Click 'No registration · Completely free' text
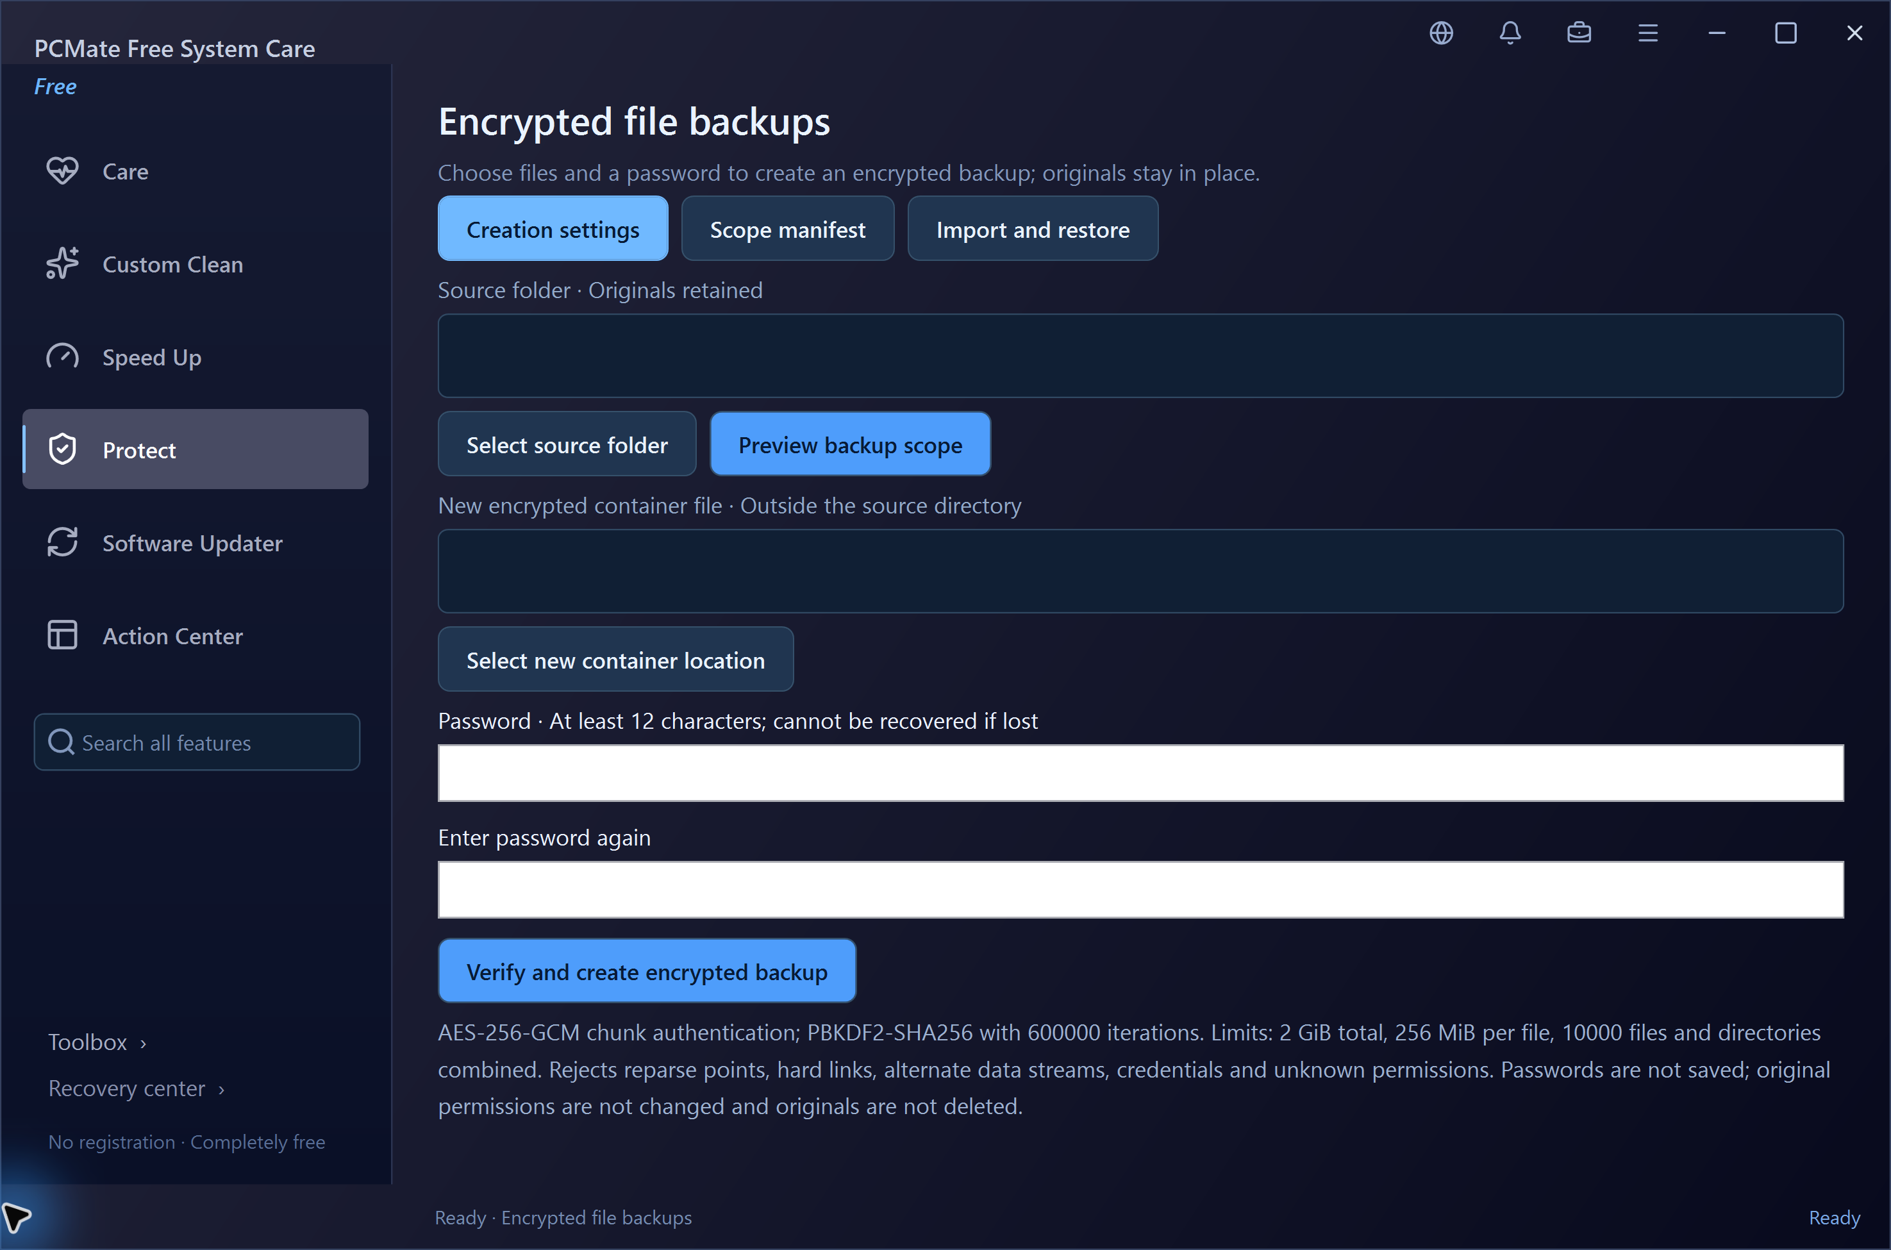The height and width of the screenshot is (1250, 1891). (187, 1142)
